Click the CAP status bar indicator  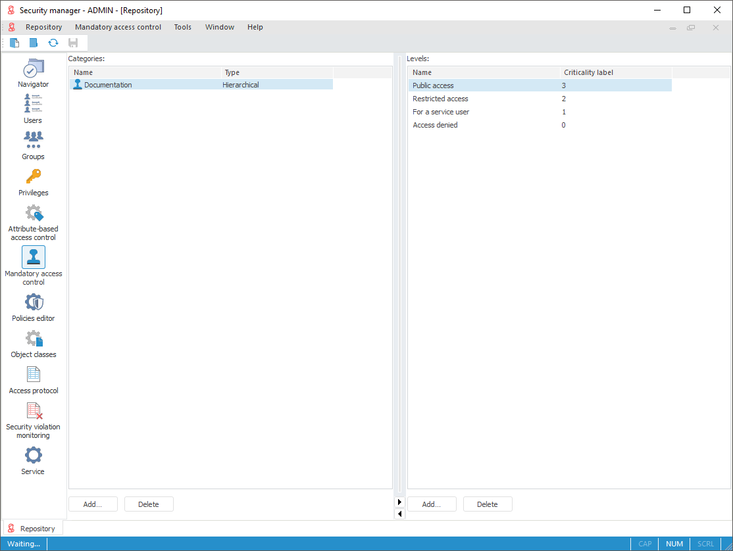tap(645, 544)
